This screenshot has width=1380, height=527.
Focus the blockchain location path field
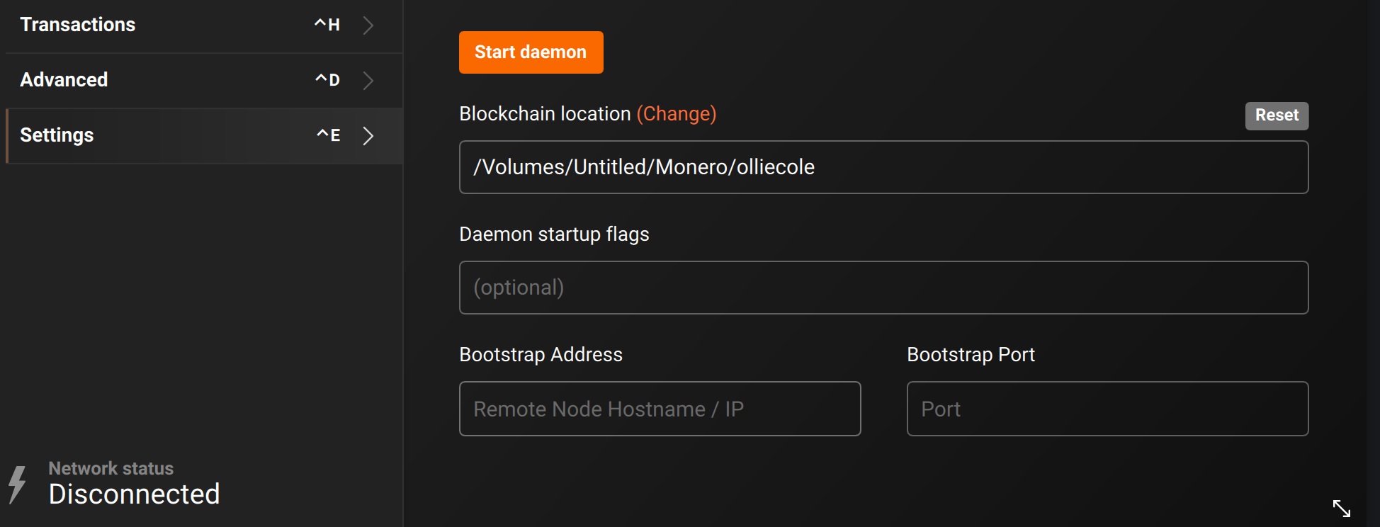tap(883, 167)
